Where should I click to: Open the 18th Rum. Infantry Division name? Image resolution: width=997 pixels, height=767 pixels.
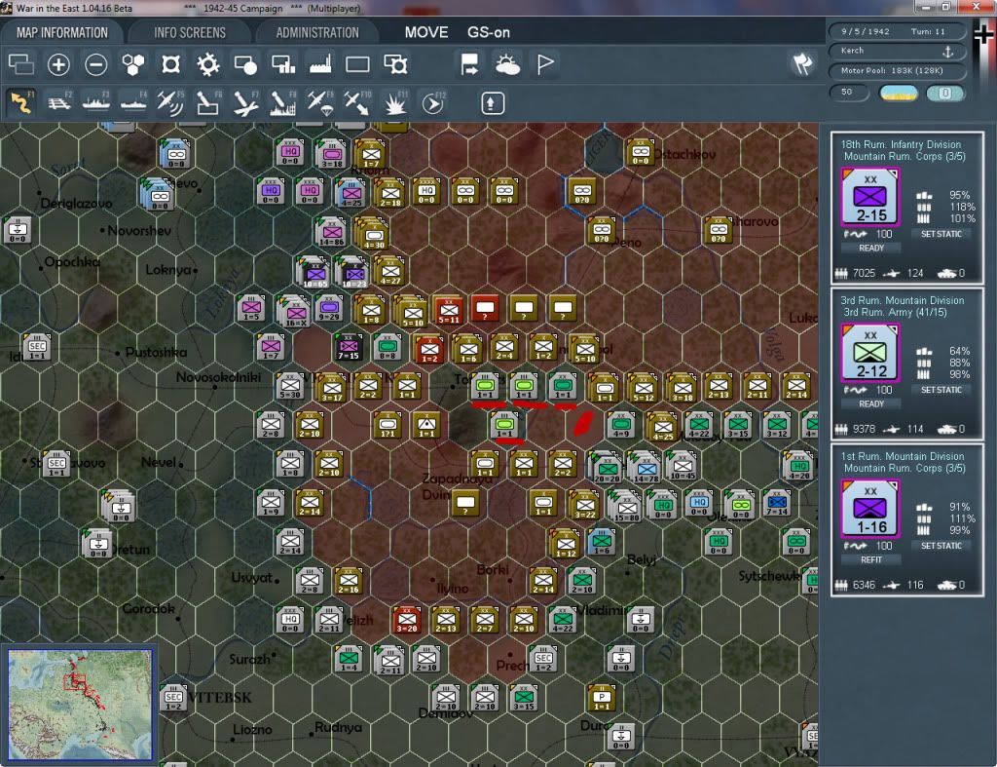(901, 144)
